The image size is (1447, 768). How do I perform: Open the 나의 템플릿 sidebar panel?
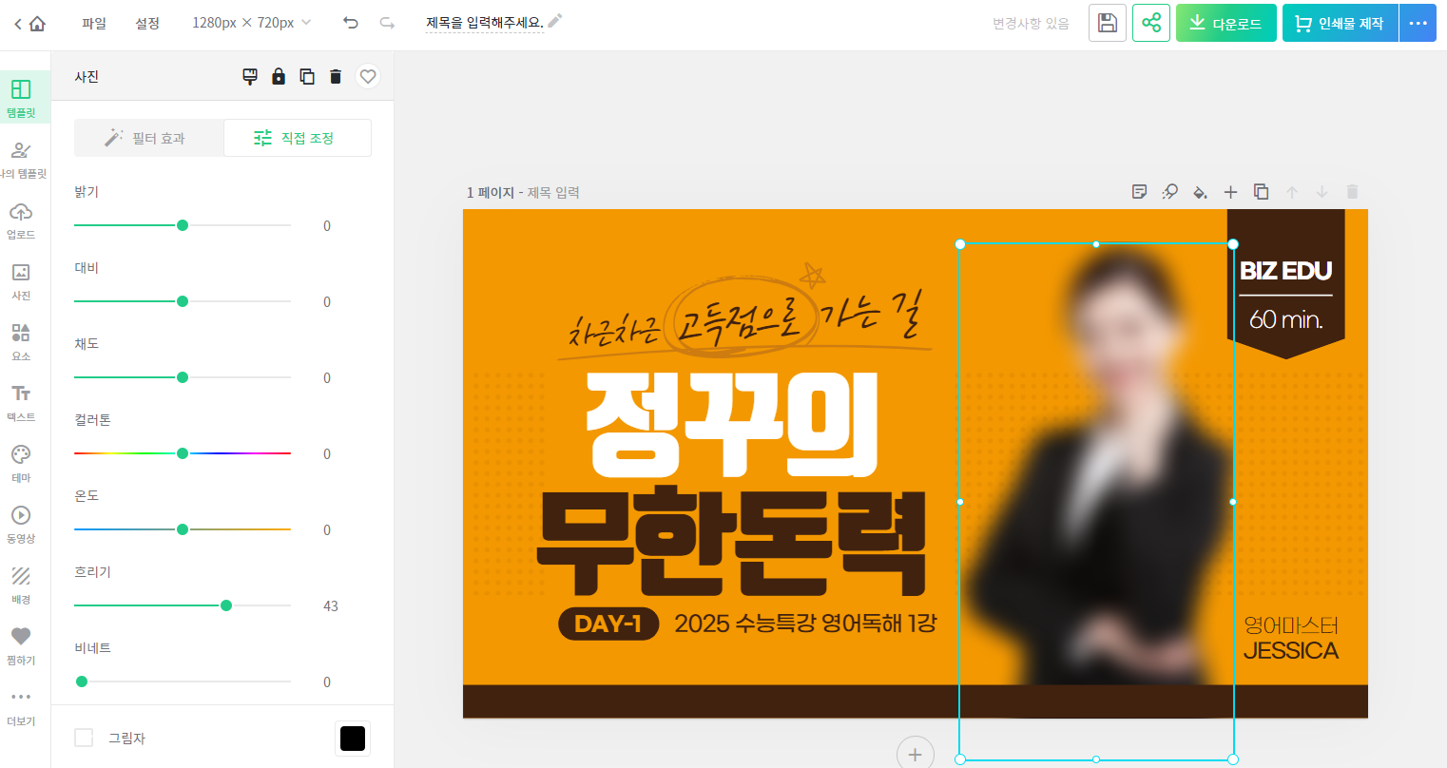click(21, 159)
